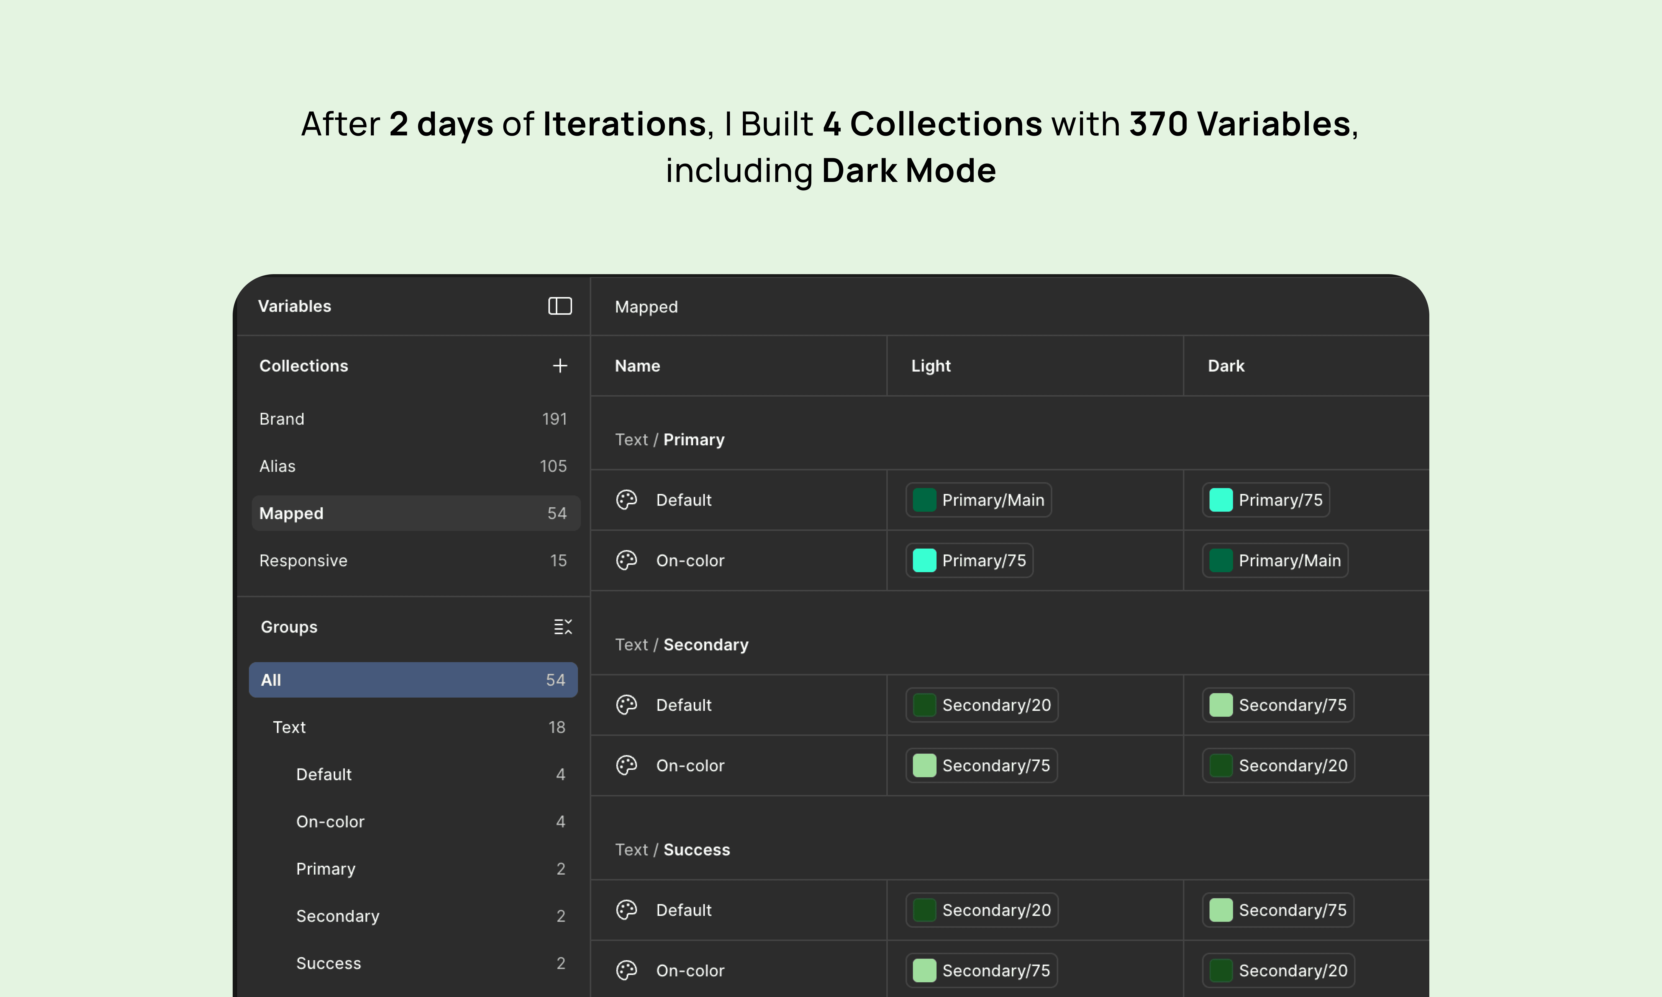Click palette icon of Text/Primary Default row
Viewport: 1662px width, 997px height.
[626, 500]
